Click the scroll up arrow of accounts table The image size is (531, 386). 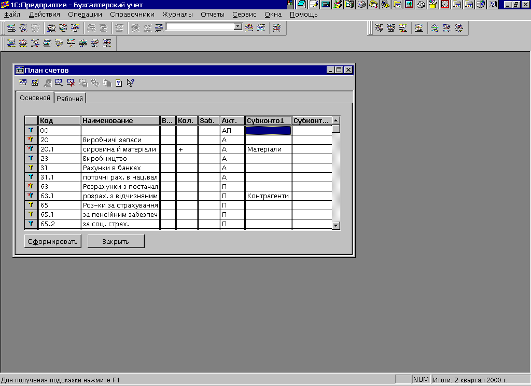click(336, 120)
